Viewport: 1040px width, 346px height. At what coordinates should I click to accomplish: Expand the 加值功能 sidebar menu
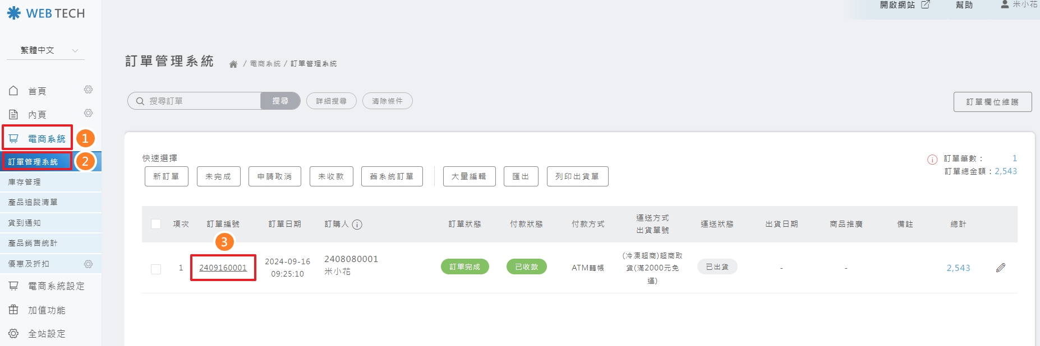pos(46,310)
